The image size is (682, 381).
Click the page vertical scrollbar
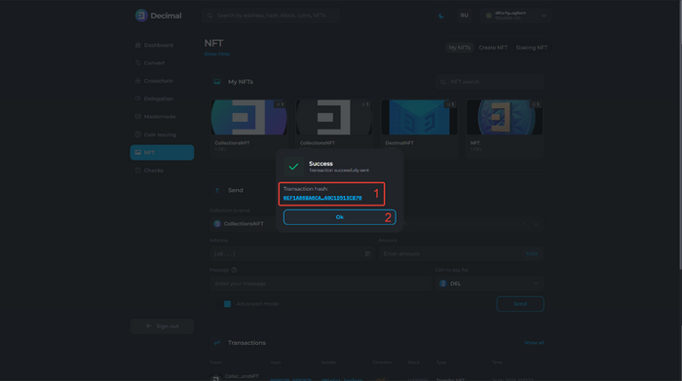point(680,134)
